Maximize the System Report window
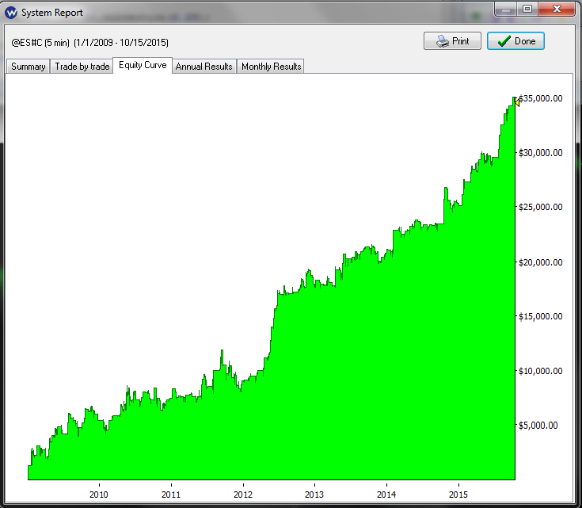The height and width of the screenshot is (508, 582). tap(527, 10)
